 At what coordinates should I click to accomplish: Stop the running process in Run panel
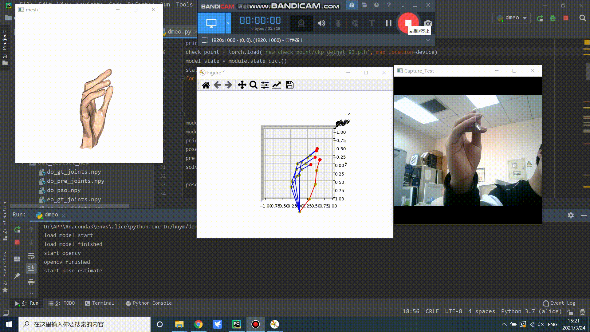(17, 242)
